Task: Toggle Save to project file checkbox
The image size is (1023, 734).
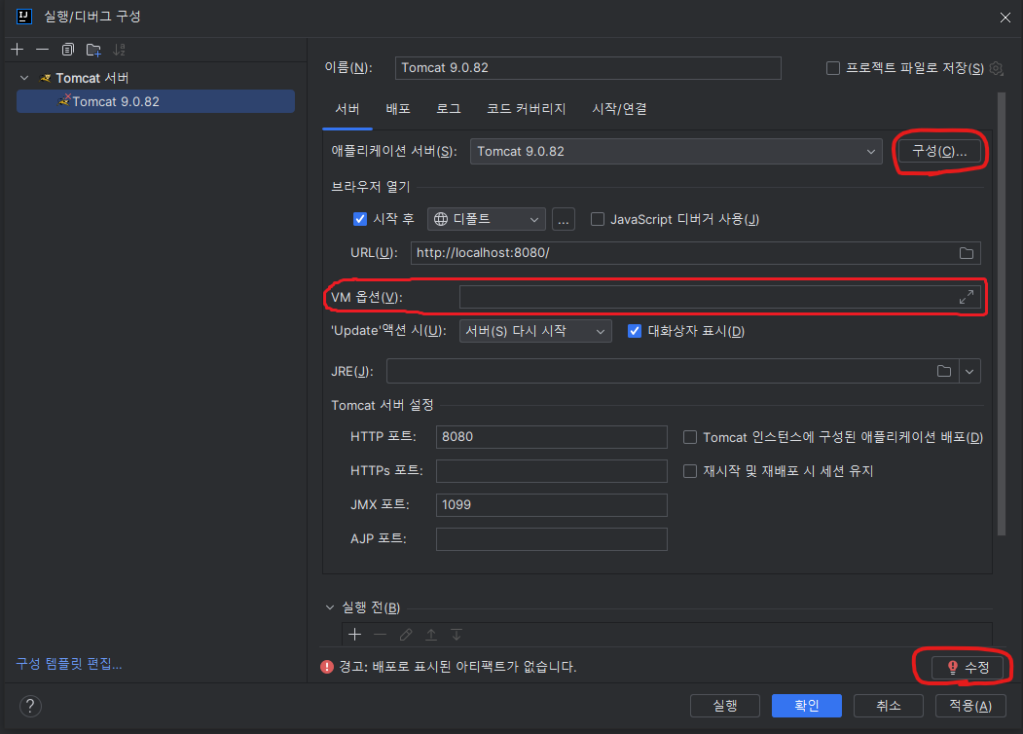Action: pyautogui.click(x=833, y=68)
